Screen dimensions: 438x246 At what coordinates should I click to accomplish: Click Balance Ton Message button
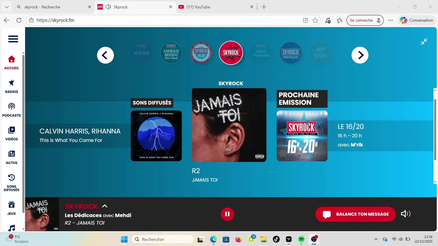point(356,214)
